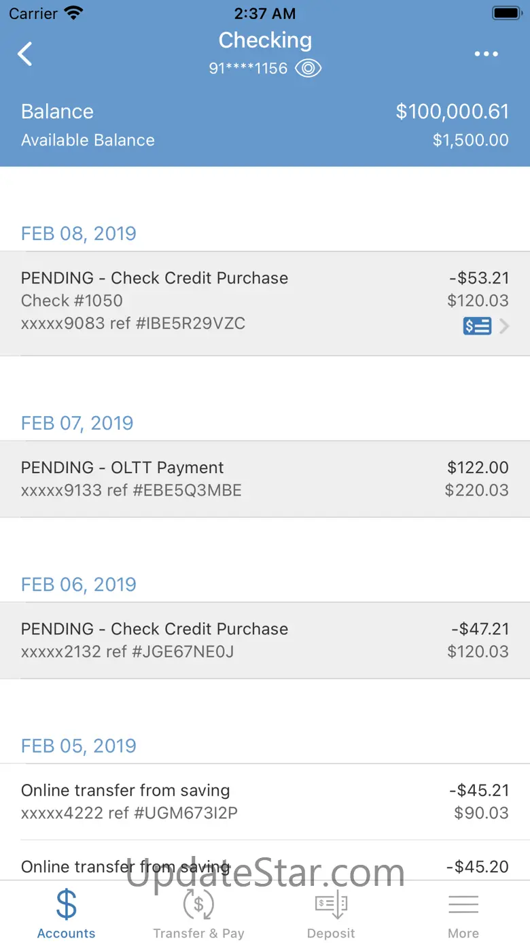Expand Check #1050 transaction chevron
The width and height of the screenshot is (530, 943).
tap(504, 326)
